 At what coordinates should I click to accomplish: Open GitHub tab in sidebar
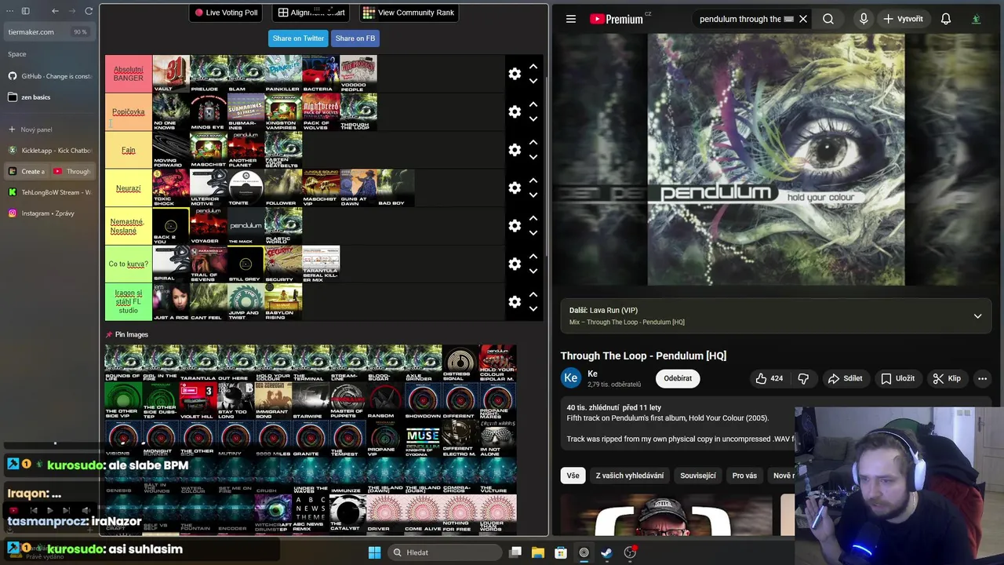49,76
